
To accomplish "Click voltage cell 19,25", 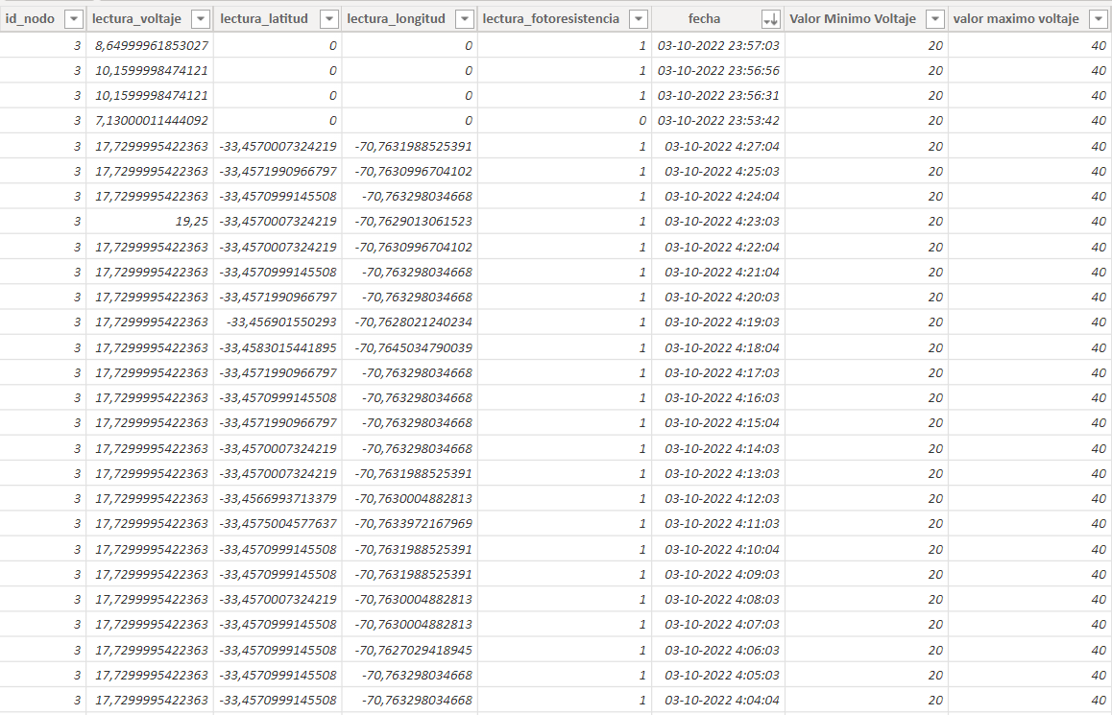I will 150,221.
